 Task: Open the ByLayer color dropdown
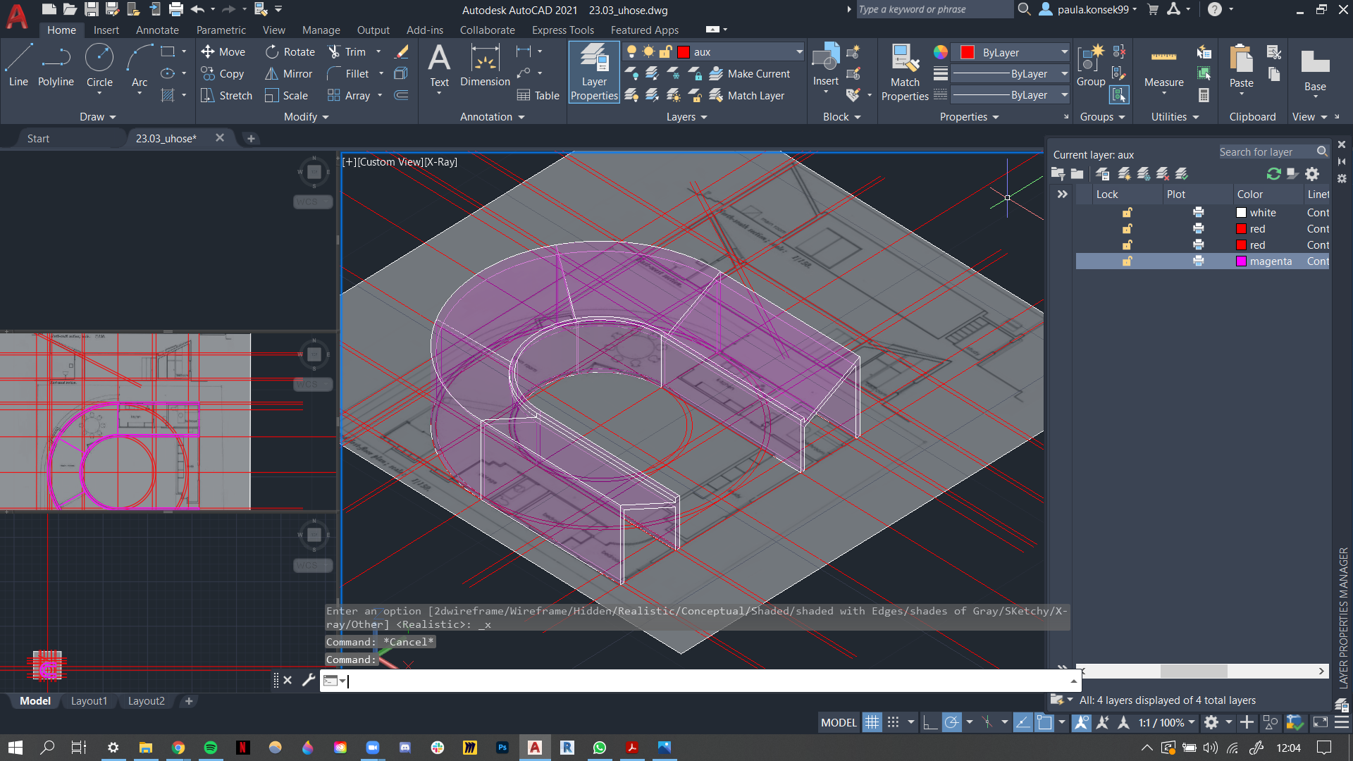tap(1012, 52)
